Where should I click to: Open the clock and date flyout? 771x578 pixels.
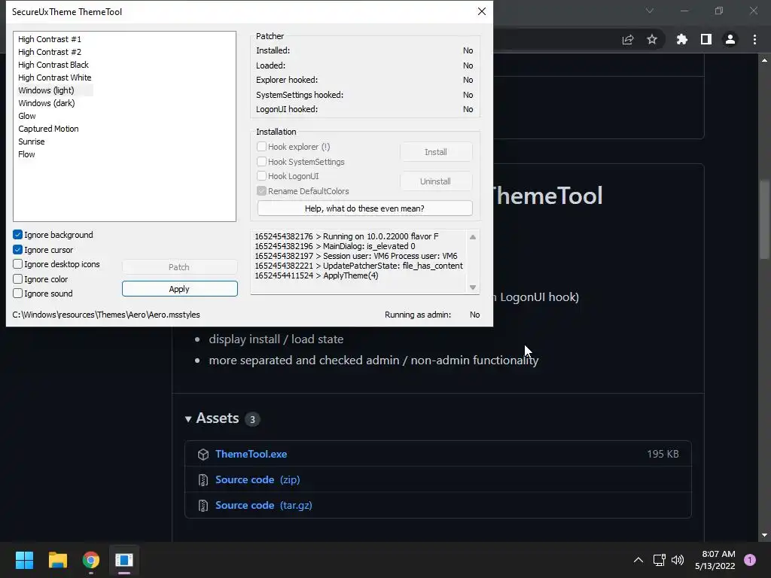[715, 560]
